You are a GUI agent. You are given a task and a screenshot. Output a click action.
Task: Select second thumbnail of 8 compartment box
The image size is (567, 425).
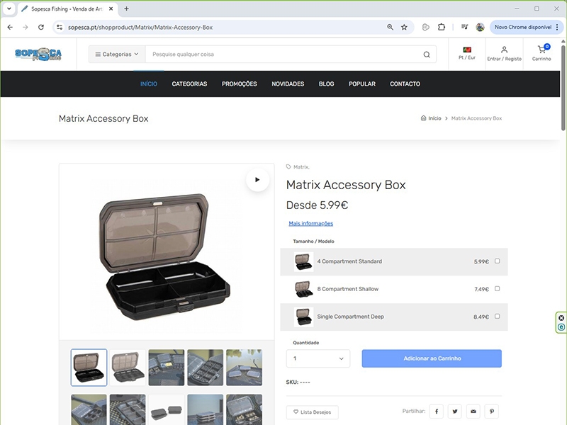128,368
